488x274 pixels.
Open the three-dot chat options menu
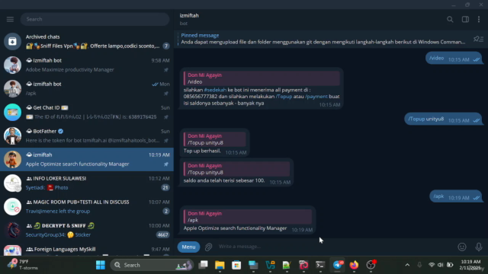479,19
